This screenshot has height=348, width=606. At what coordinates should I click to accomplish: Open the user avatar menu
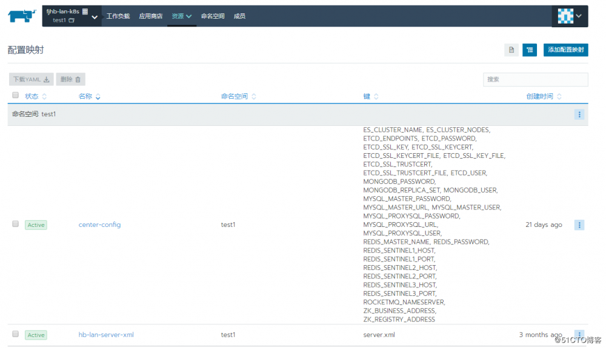tap(570, 16)
